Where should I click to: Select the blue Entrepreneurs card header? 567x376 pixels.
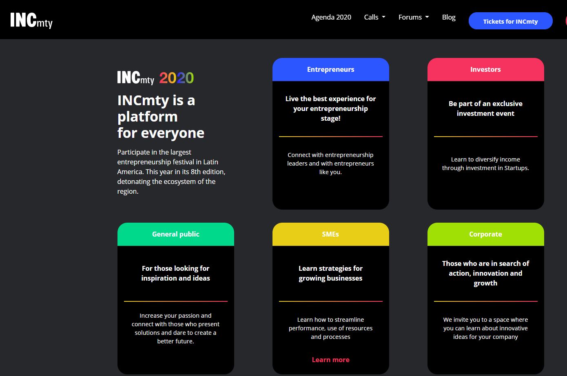click(x=330, y=69)
